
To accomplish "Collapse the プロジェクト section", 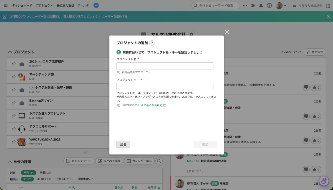I will (x=10, y=52).
